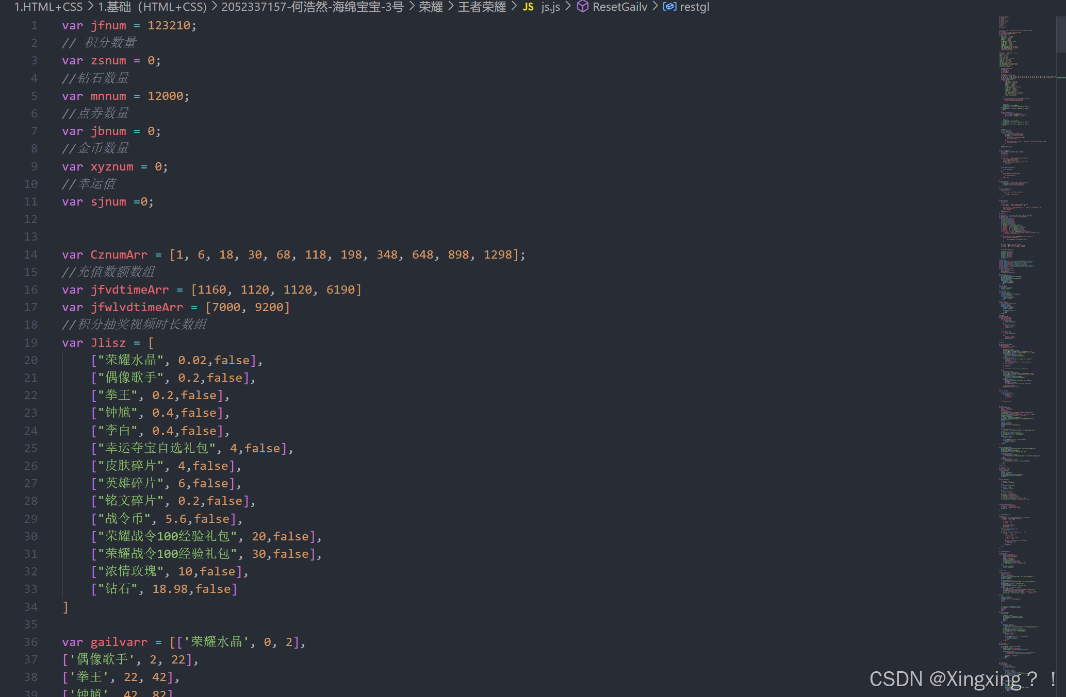Viewport: 1066px width, 697px height.
Task: Click line number 19 in gutter
Action: tap(31, 343)
